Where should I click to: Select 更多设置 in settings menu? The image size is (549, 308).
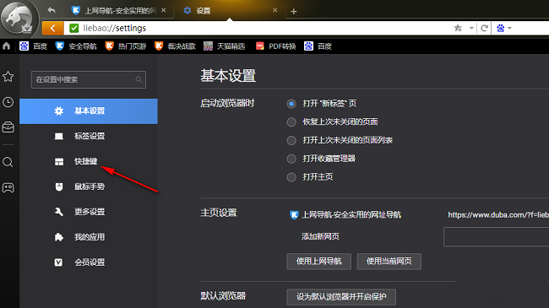(88, 212)
